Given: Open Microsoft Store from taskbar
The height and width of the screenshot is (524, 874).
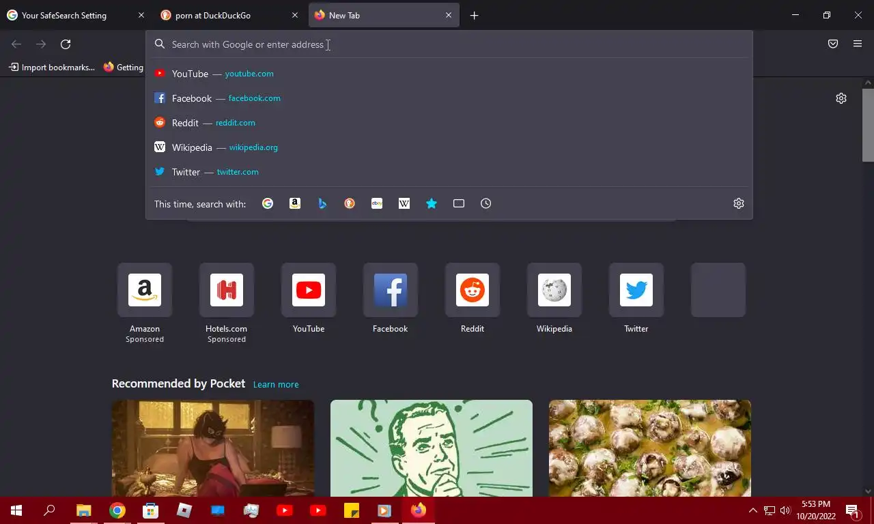Looking at the screenshot, I should click(x=150, y=510).
